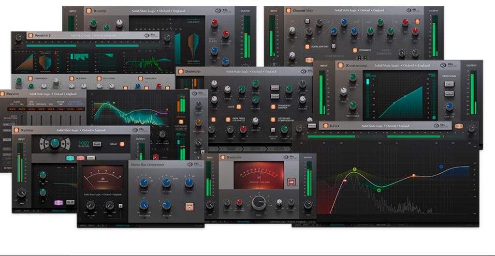
Task: Enable the De-esser section in Vocalstrip 2
Action: 72,78
